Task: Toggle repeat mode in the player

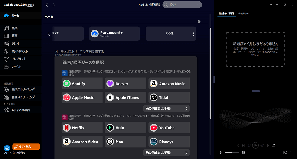Action: 273,146
